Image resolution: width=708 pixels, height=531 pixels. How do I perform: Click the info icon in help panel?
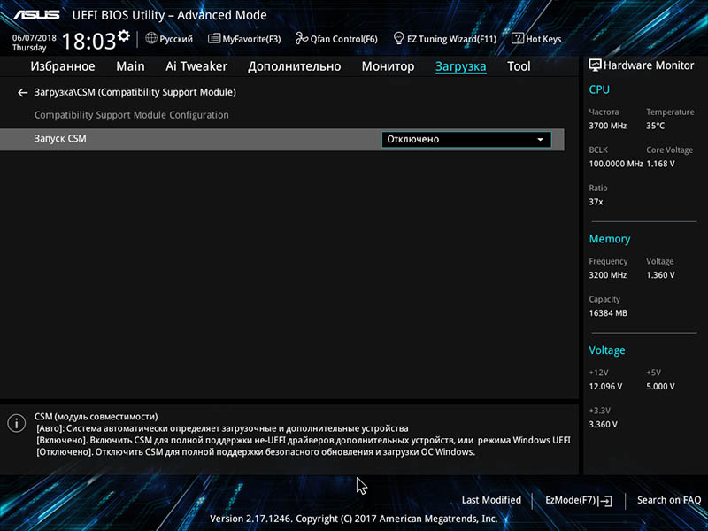click(16, 424)
